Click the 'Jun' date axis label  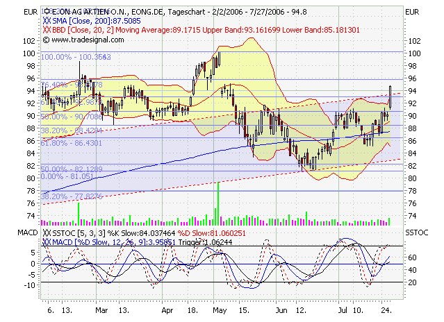tap(281, 310)
